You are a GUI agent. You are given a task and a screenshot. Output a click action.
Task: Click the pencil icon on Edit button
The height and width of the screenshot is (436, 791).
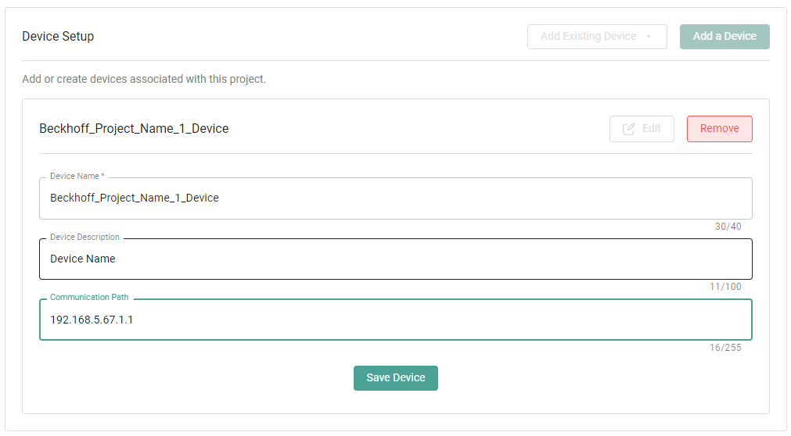click(x=629, y=129)
